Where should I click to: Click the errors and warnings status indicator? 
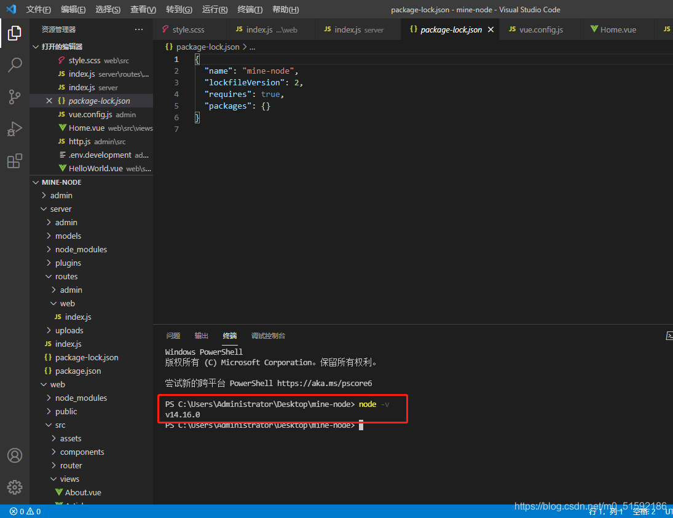25,511
